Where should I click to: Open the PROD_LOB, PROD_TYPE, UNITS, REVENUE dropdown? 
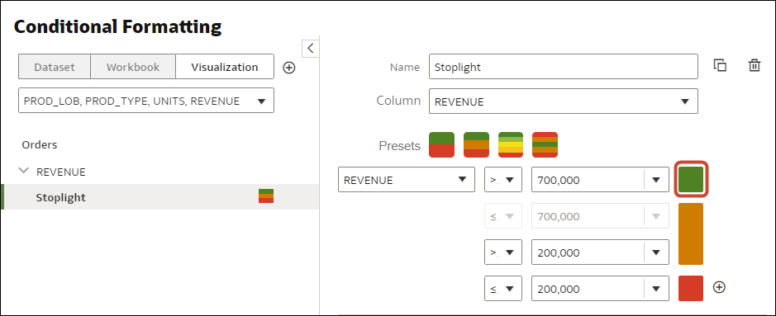coord(146,101)
